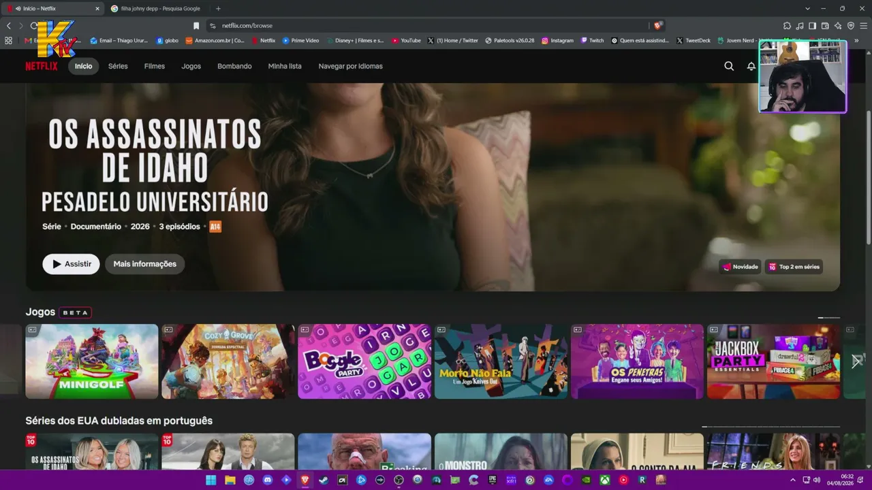Open the Minigolf game card
Viewport: 872px width, 490px height.
click(92, 361)
